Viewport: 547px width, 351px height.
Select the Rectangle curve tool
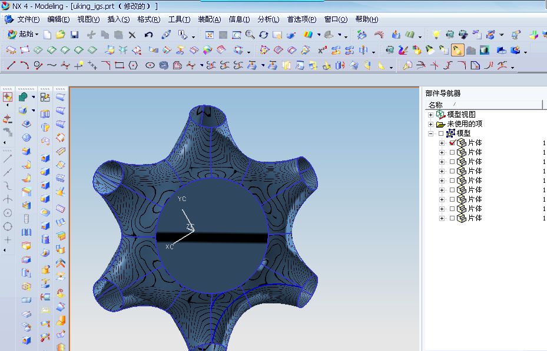pos(120,65)
